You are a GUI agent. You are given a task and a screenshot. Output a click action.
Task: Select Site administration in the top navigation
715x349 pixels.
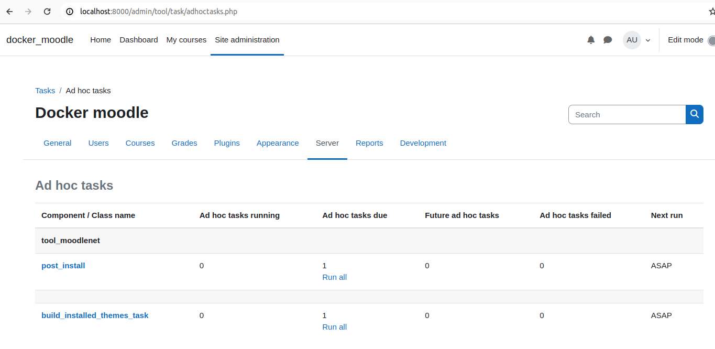[x=247, y=40]
